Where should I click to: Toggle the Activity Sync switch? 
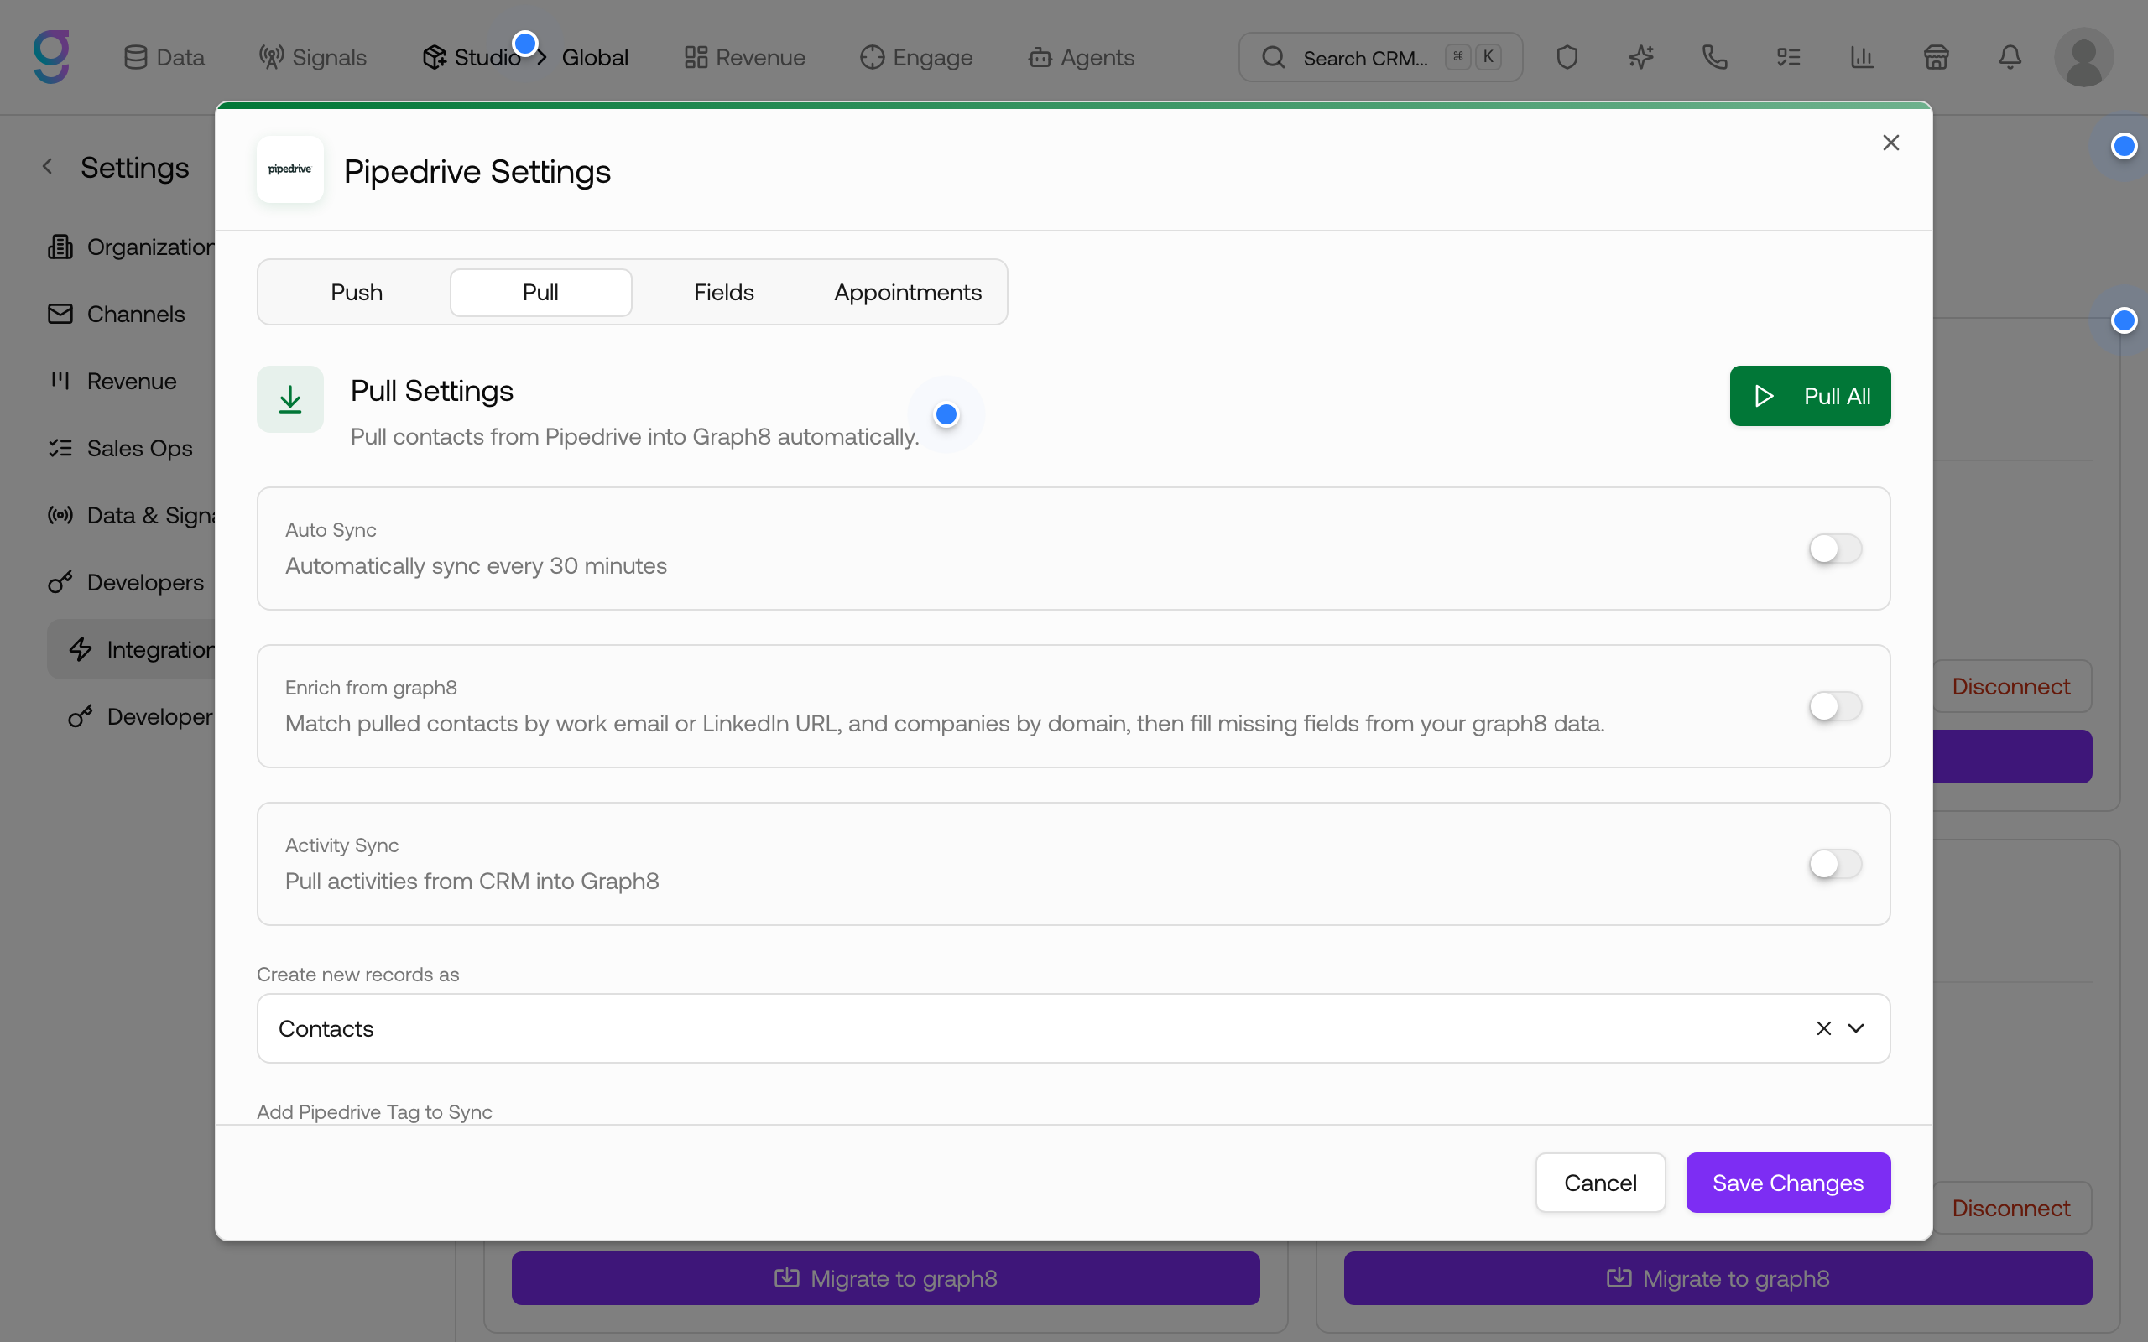coord(1836,864)
